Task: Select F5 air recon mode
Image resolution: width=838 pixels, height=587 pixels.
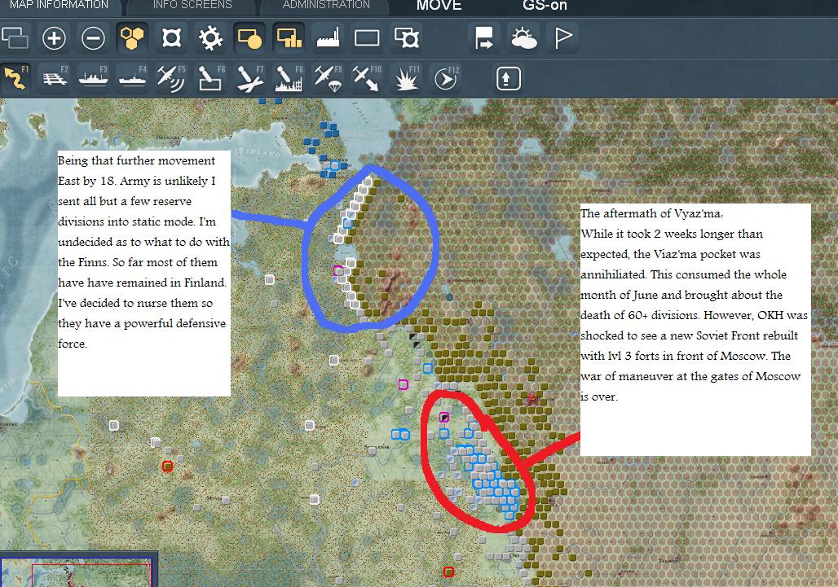Action: 171,78
